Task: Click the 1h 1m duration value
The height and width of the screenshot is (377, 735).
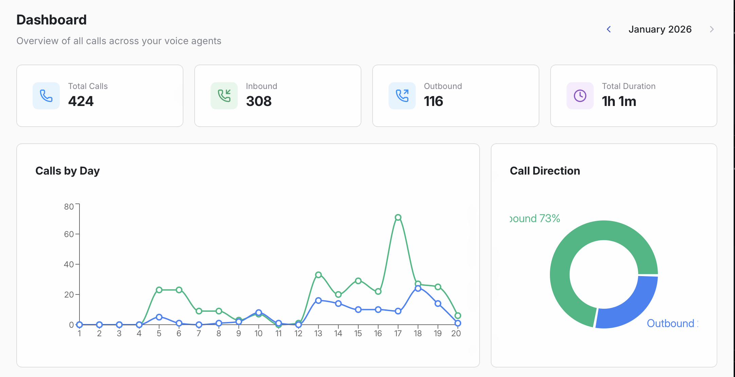Action: pos(619,101)
